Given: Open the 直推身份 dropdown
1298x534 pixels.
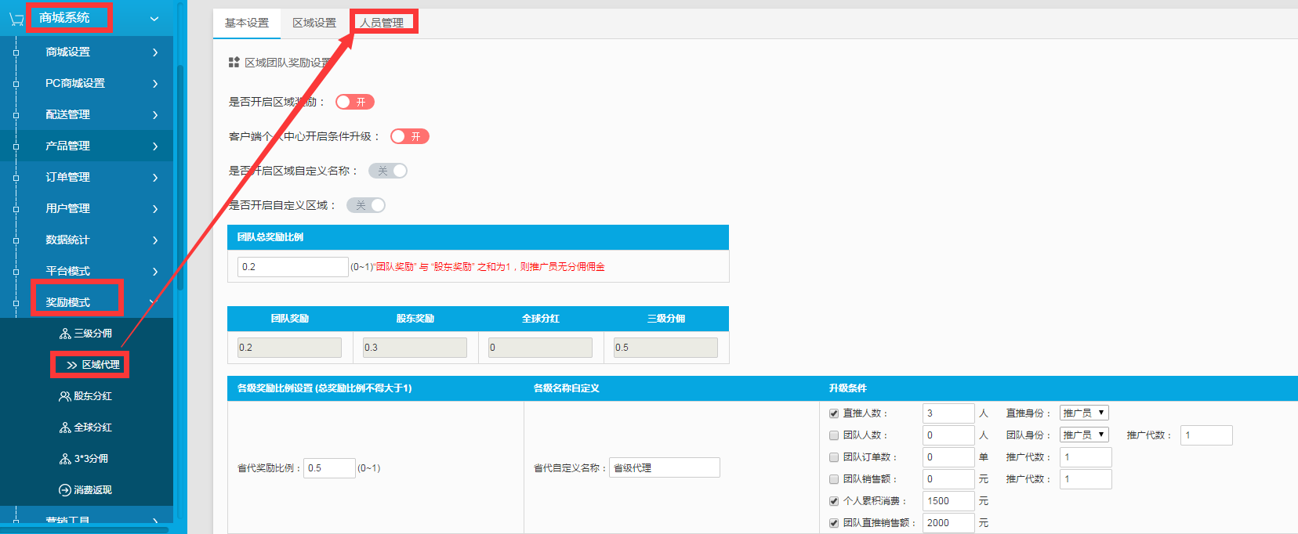Looking at the screenshot, I should click(1084, 413).
